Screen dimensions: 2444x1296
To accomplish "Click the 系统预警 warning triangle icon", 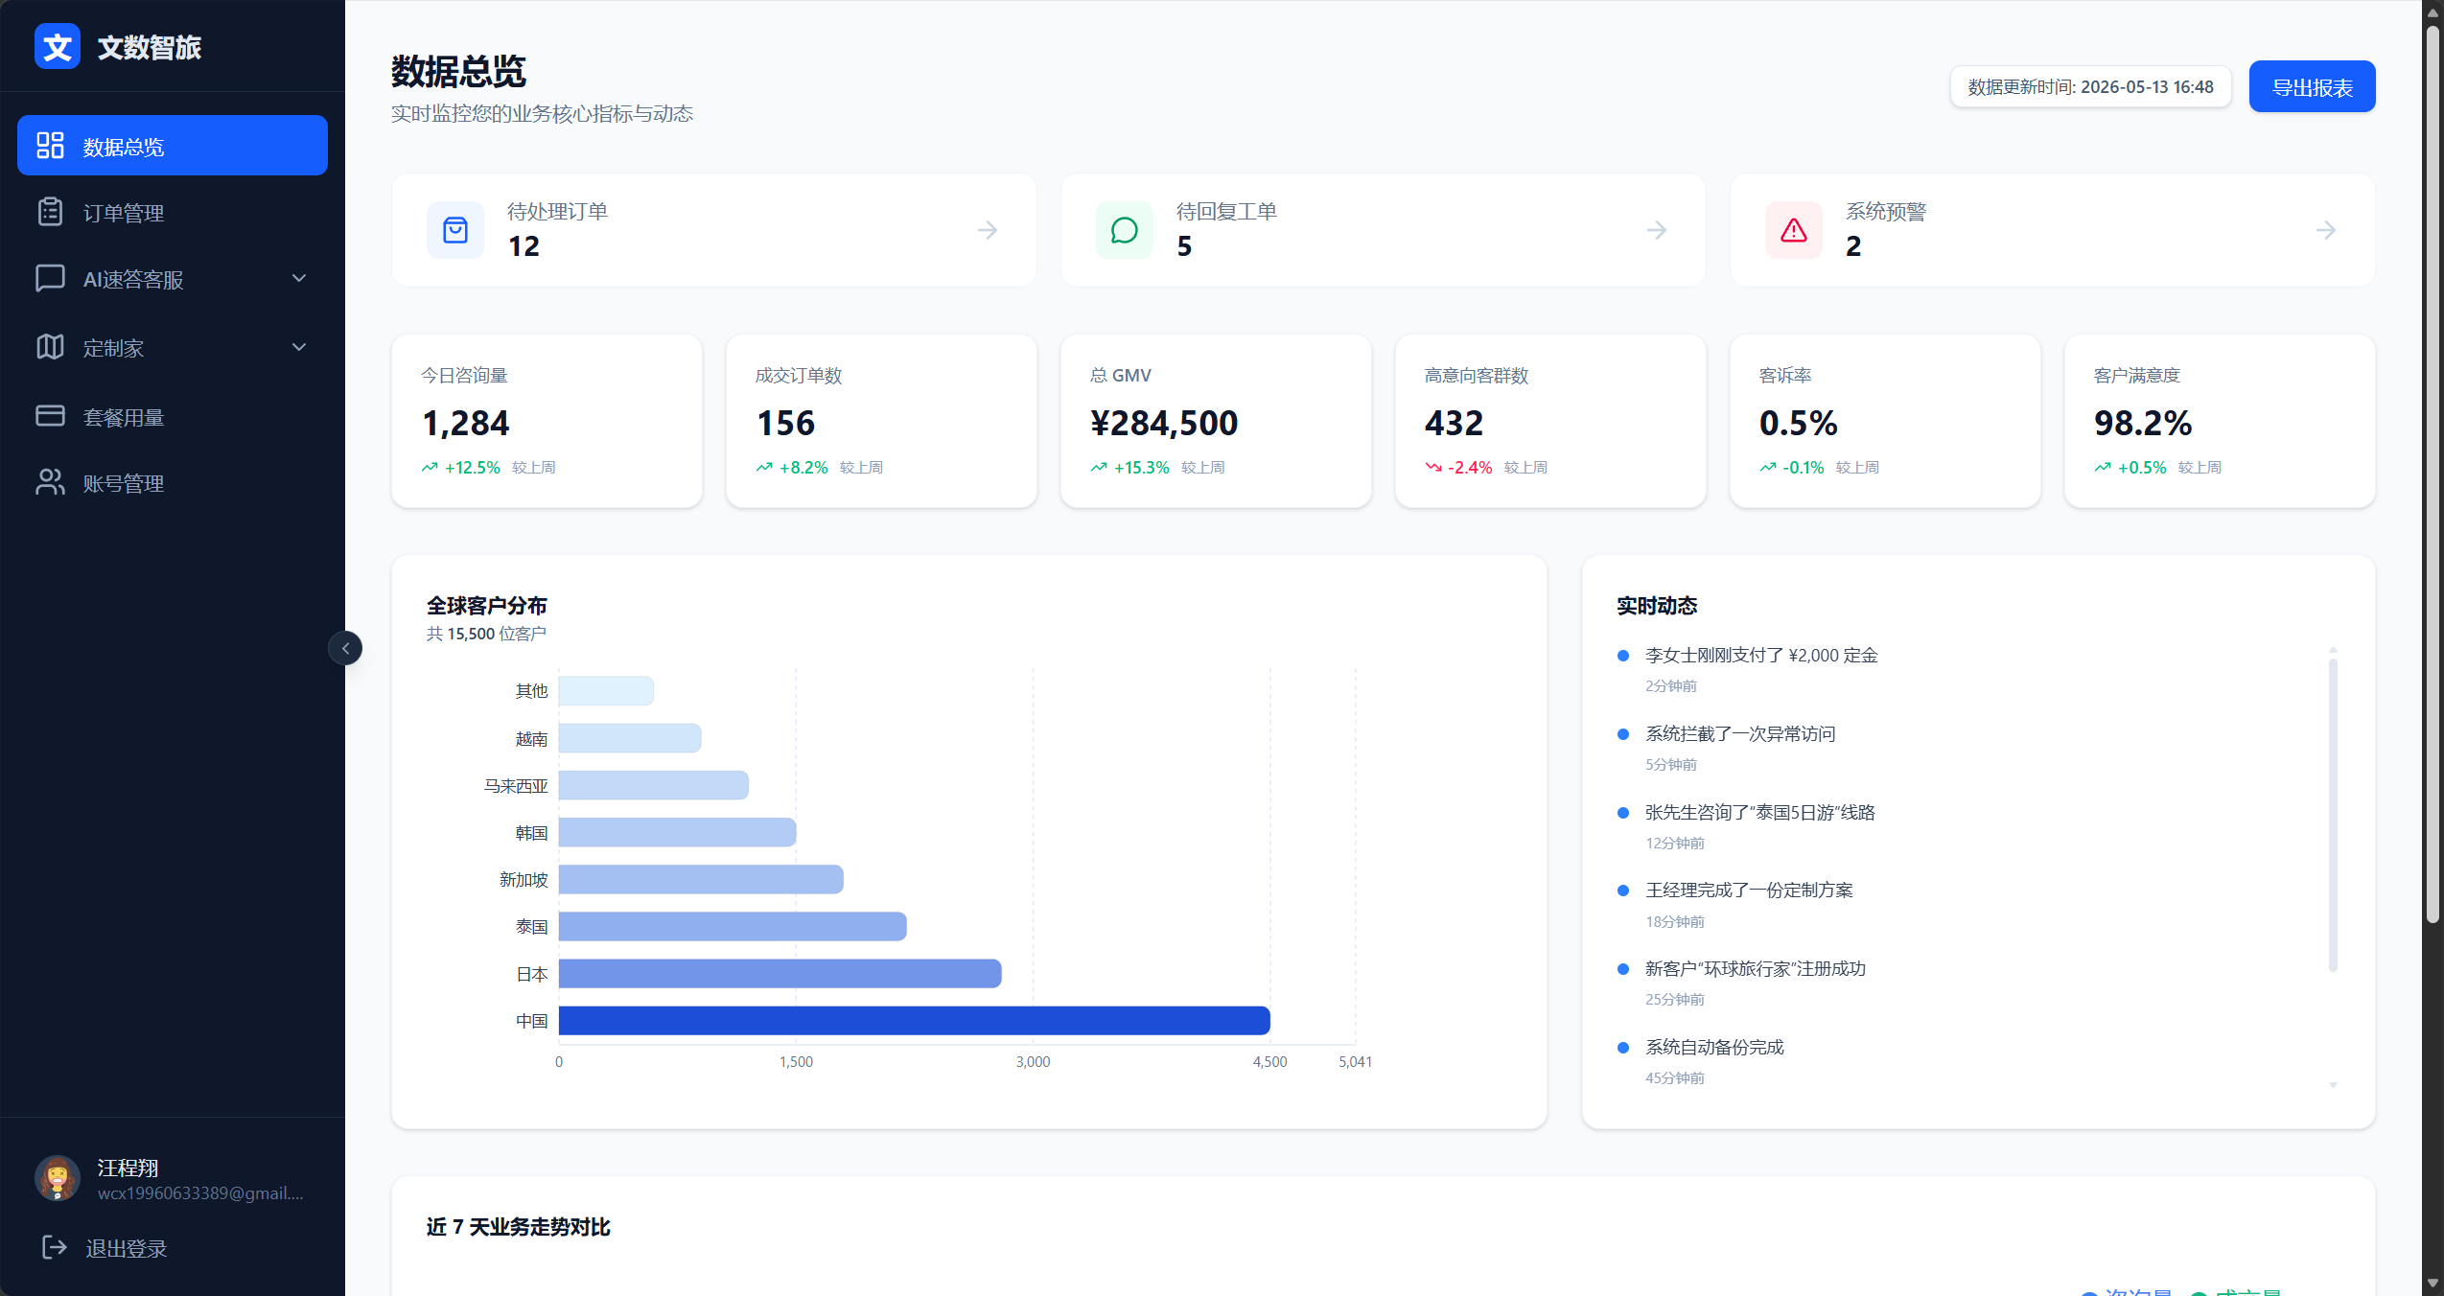I will [1794, 230].
